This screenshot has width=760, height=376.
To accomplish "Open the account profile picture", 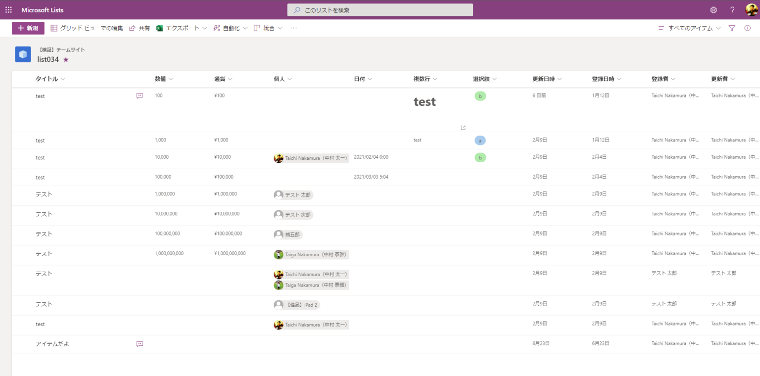I will pos(752,10).
